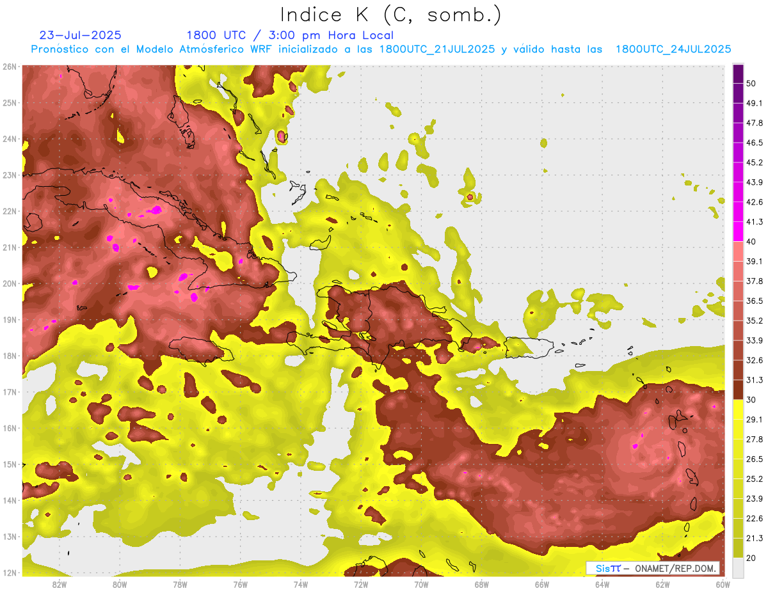Click the '76W' longitude label
The width and height of the screenshot is (768, 593).
coord(240,584)
